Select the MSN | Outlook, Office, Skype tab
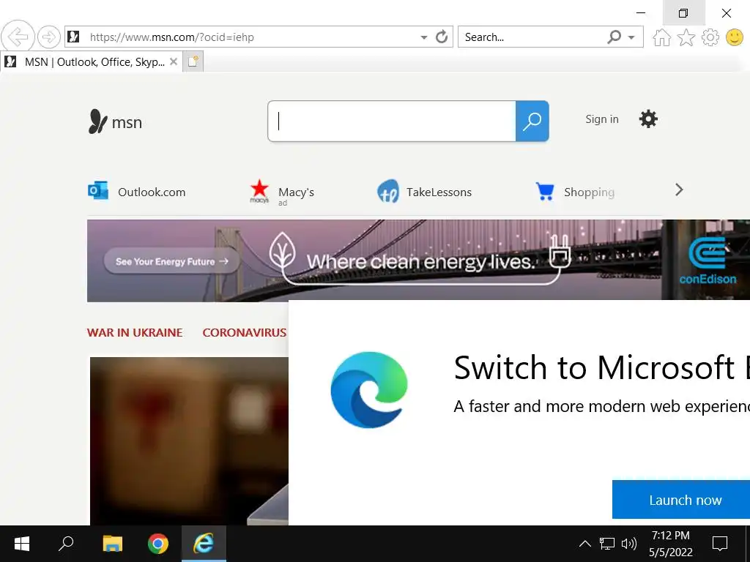This screenshot has width=750, height=562. [x=91, y=61]
